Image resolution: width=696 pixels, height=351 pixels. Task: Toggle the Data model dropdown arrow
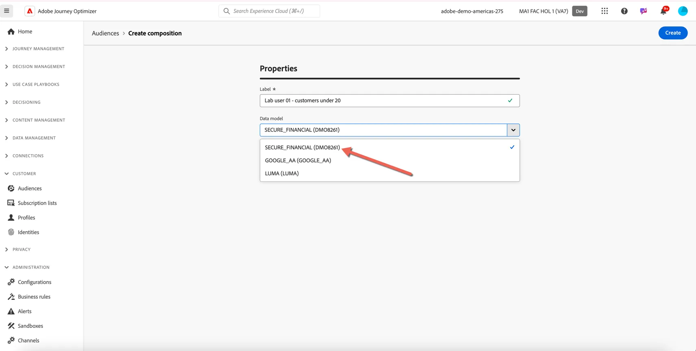(x=513, y=130)
